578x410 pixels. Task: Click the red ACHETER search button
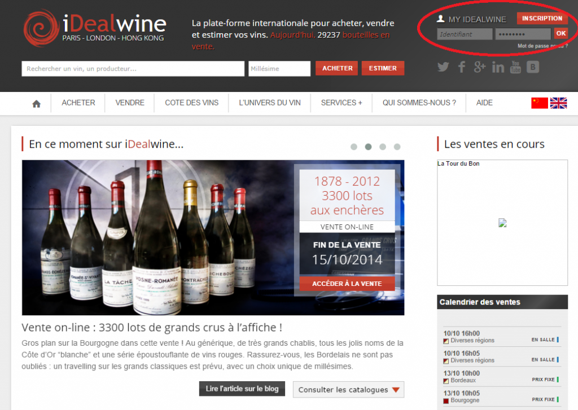point(336,68)
